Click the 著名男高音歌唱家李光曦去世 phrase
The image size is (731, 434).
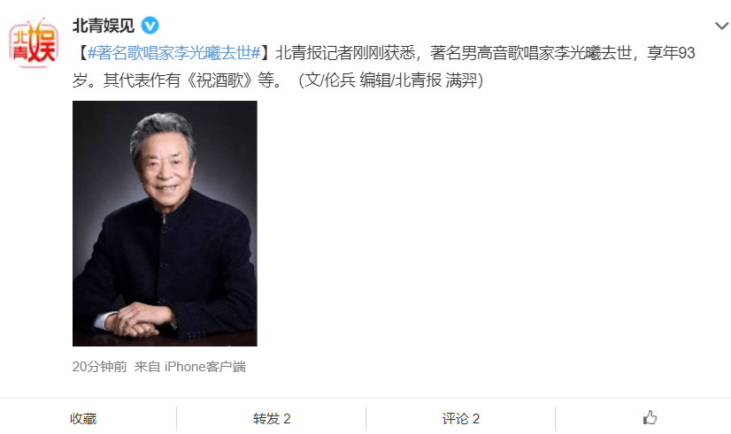[530, 53]
